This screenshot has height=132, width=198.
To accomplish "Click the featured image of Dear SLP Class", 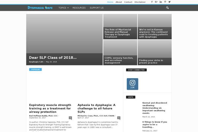I will (64, 34).
